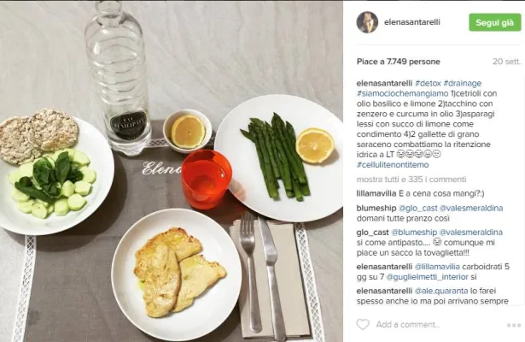
Task: Toggle the green Segui già follow button
Action: 495,22
